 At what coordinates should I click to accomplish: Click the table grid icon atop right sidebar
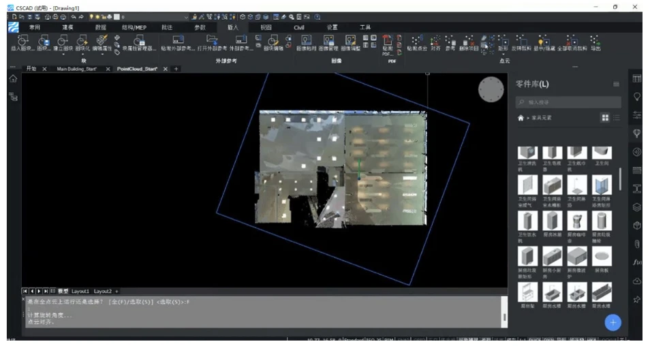pyautogui.click(x=637, y=79)
